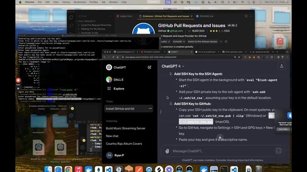Screen dimensions: 307x172
Task: Click the attach file paperclip icon
Action: point(167,151)
